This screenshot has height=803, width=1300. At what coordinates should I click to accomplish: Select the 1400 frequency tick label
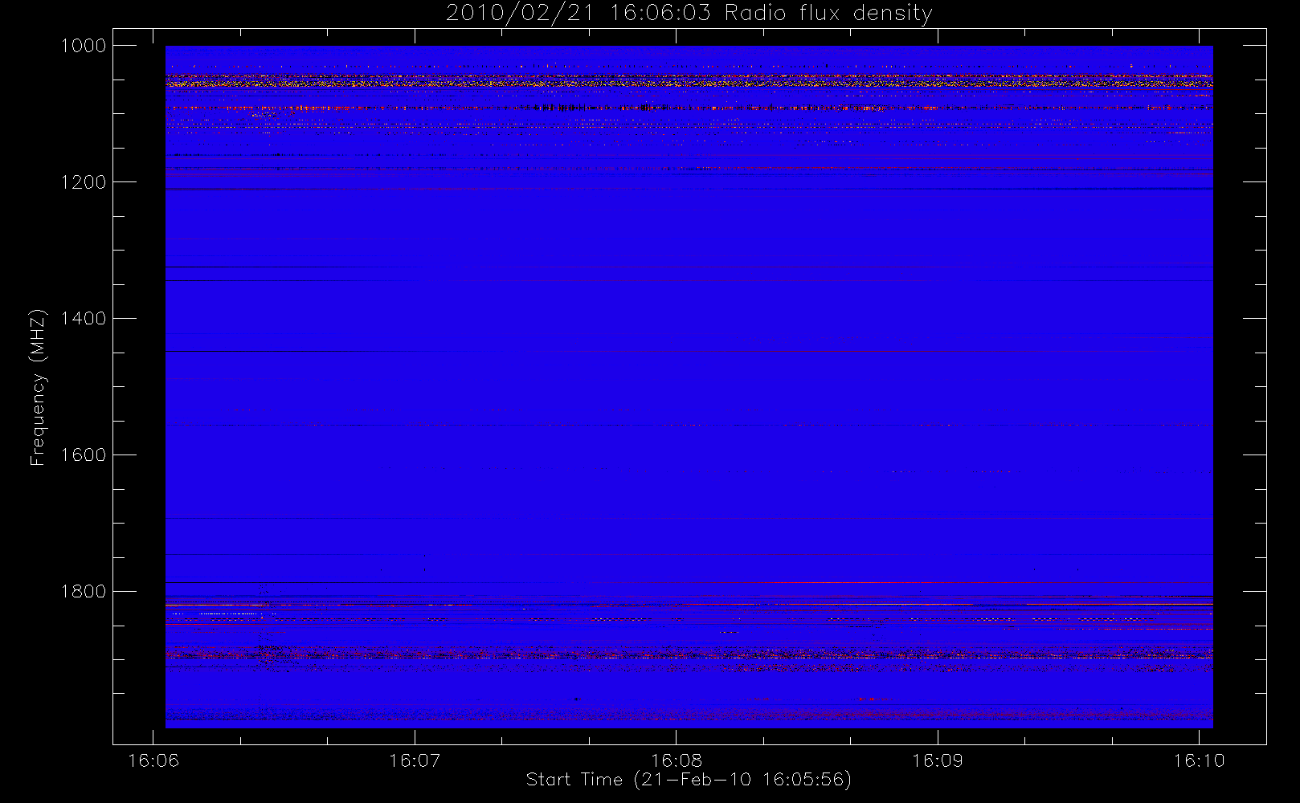(84, 319)
